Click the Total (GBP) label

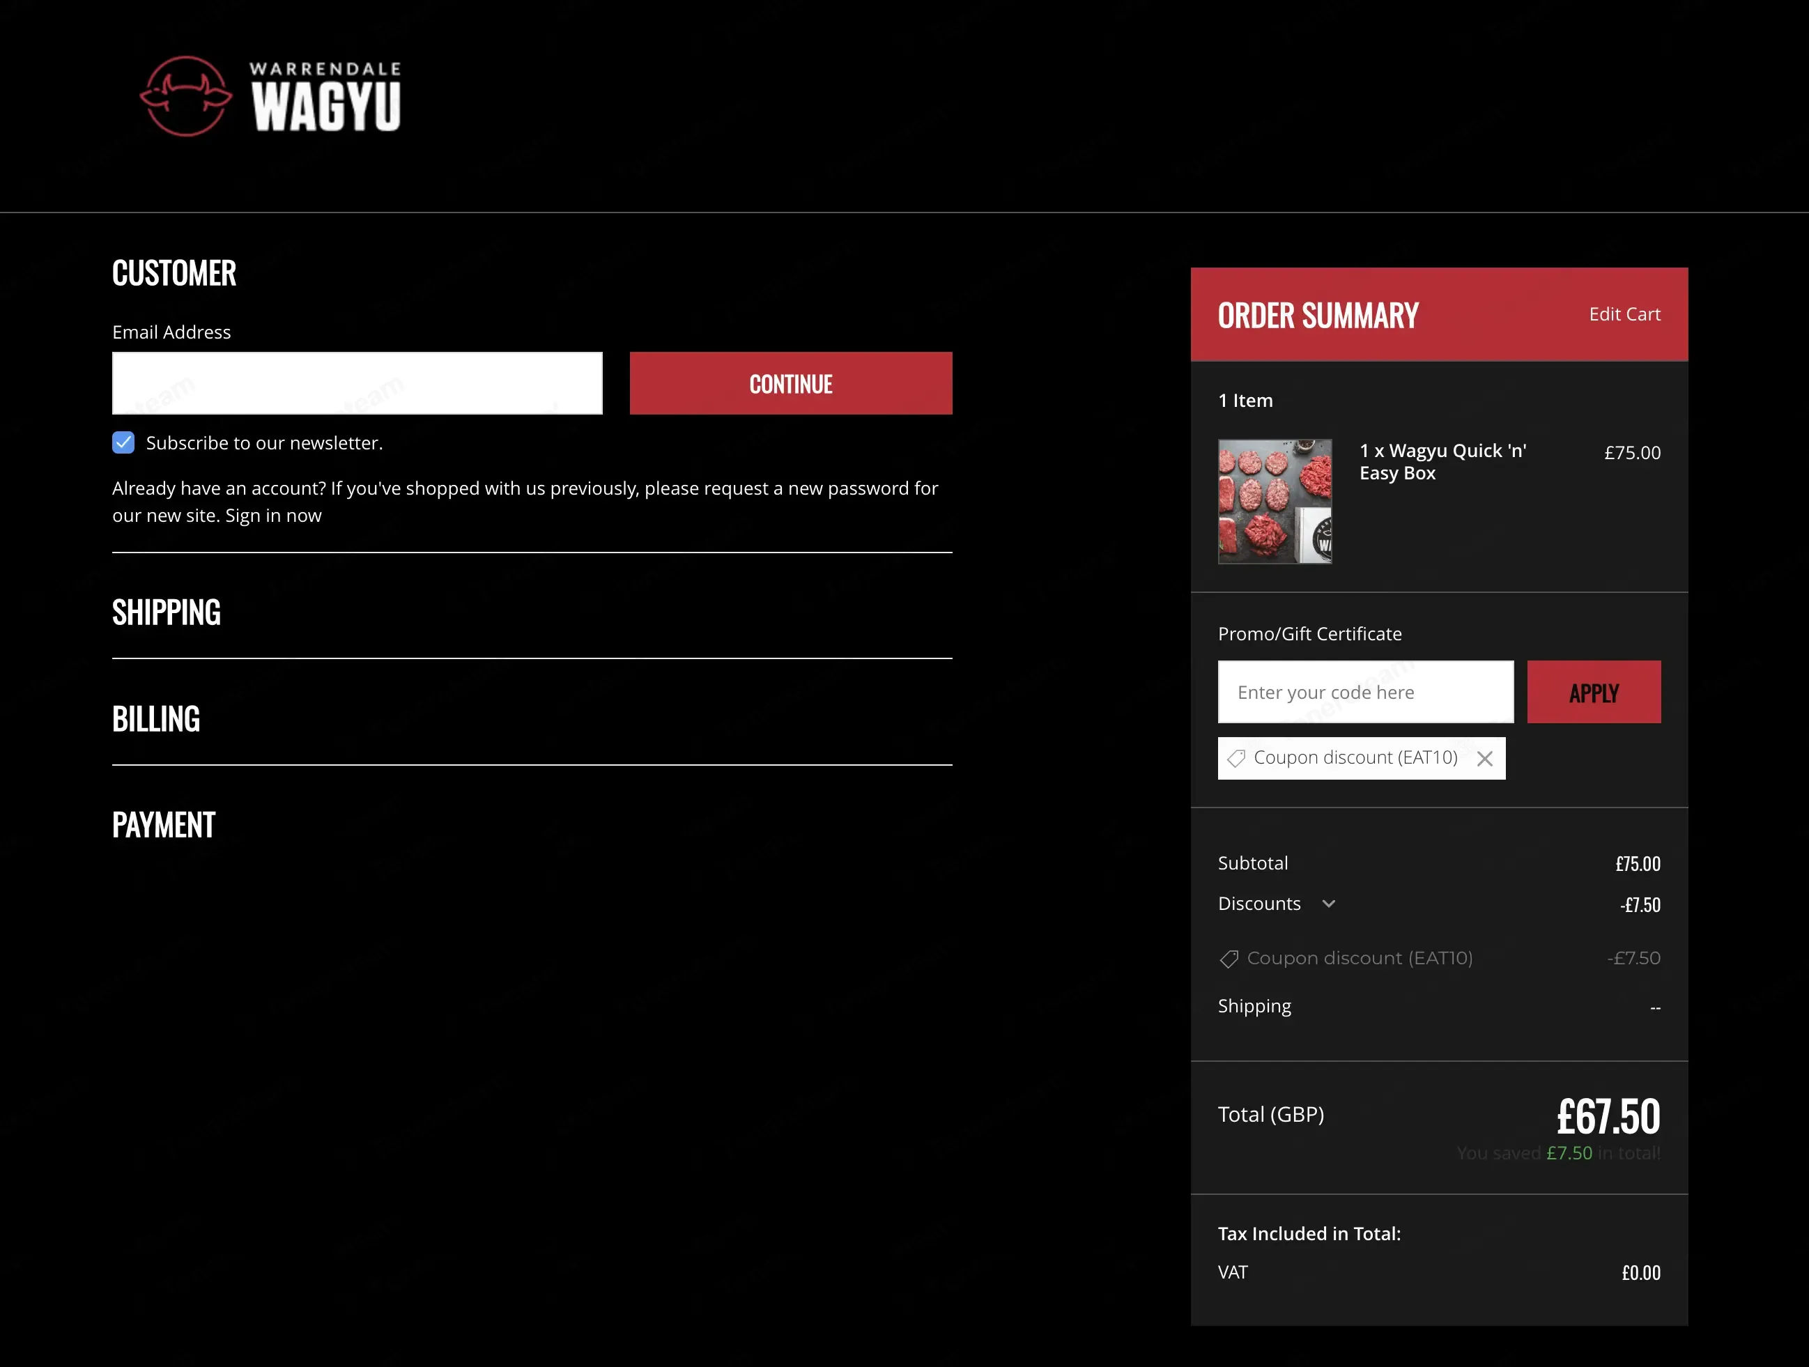click(1271, 1114)
